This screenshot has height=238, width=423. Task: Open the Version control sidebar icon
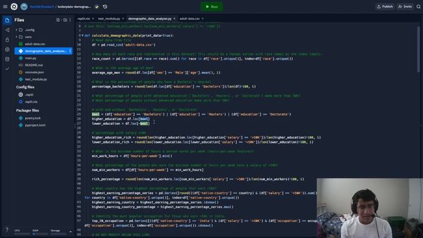click(x=7, y=30)
